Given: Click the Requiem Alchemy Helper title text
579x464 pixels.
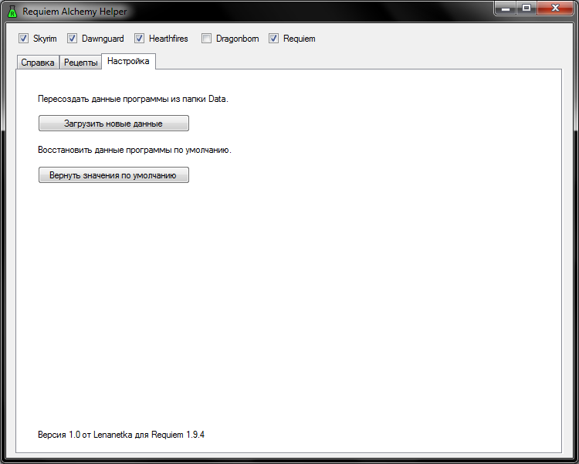Looking at the screenshot, I should [x=74, y=12].
